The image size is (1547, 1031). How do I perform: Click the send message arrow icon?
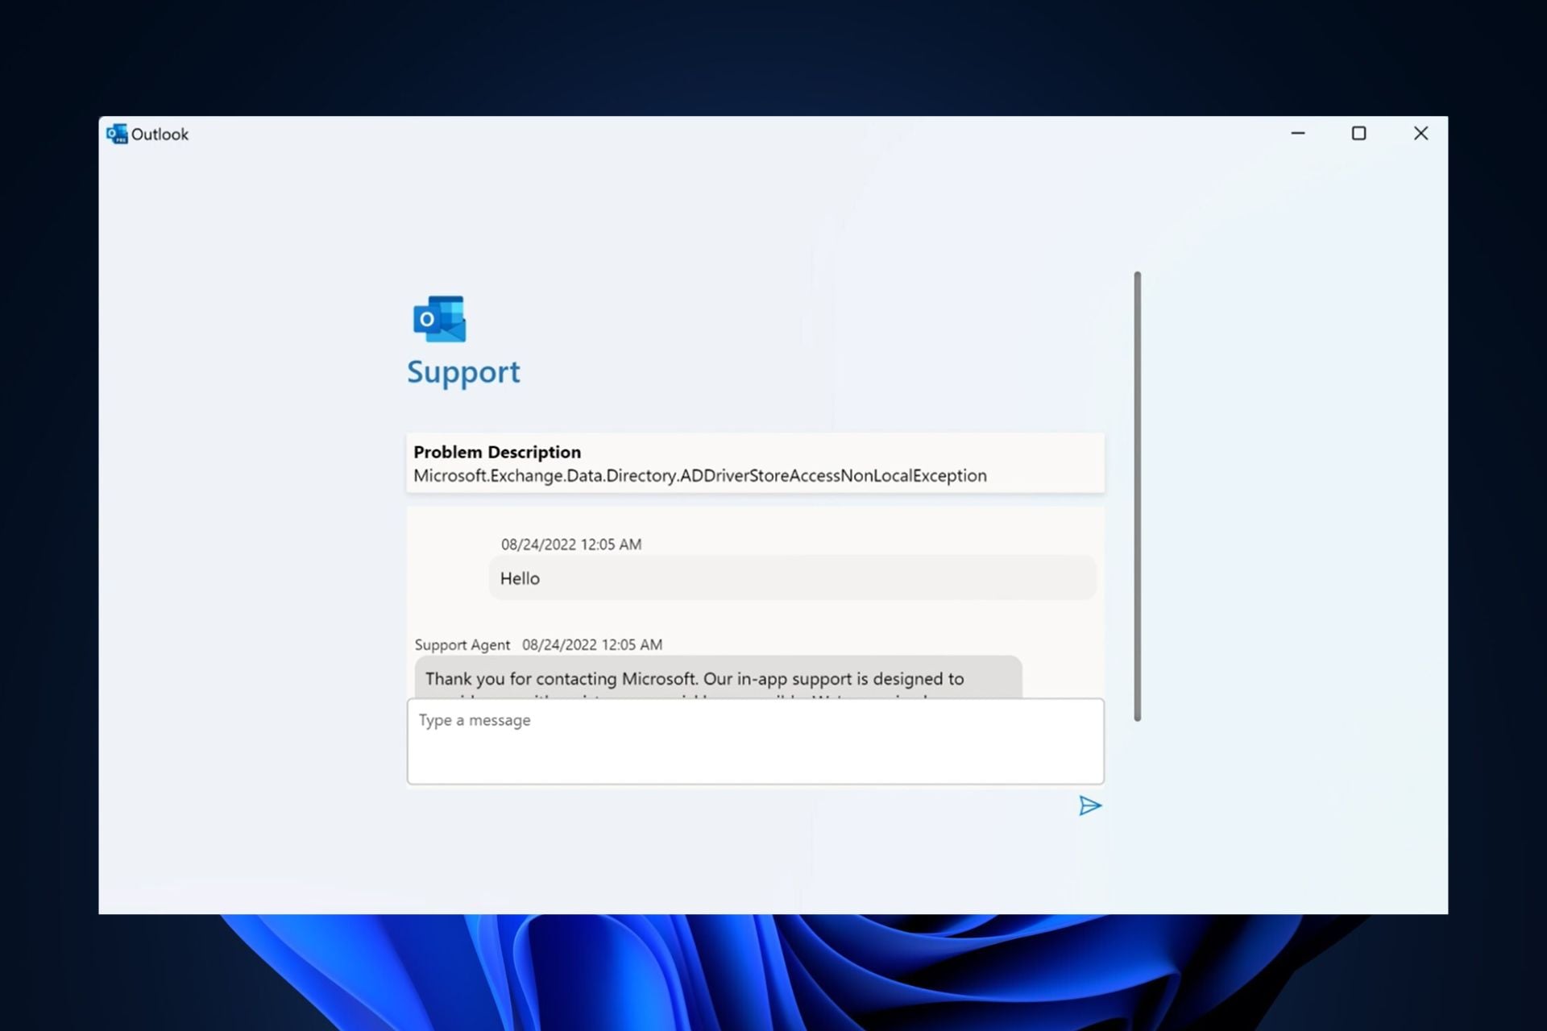(x=1089, y=805)
